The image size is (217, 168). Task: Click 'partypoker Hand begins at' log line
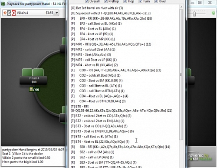(x=33, y=150)
